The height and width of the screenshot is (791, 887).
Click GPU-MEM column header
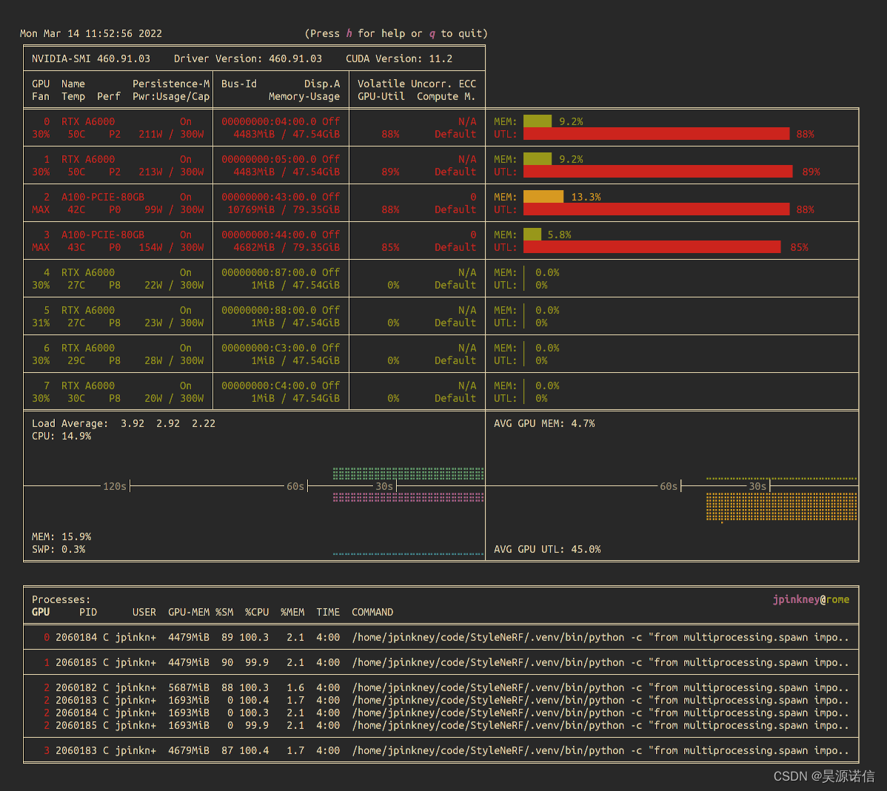[x=188, y=613]
